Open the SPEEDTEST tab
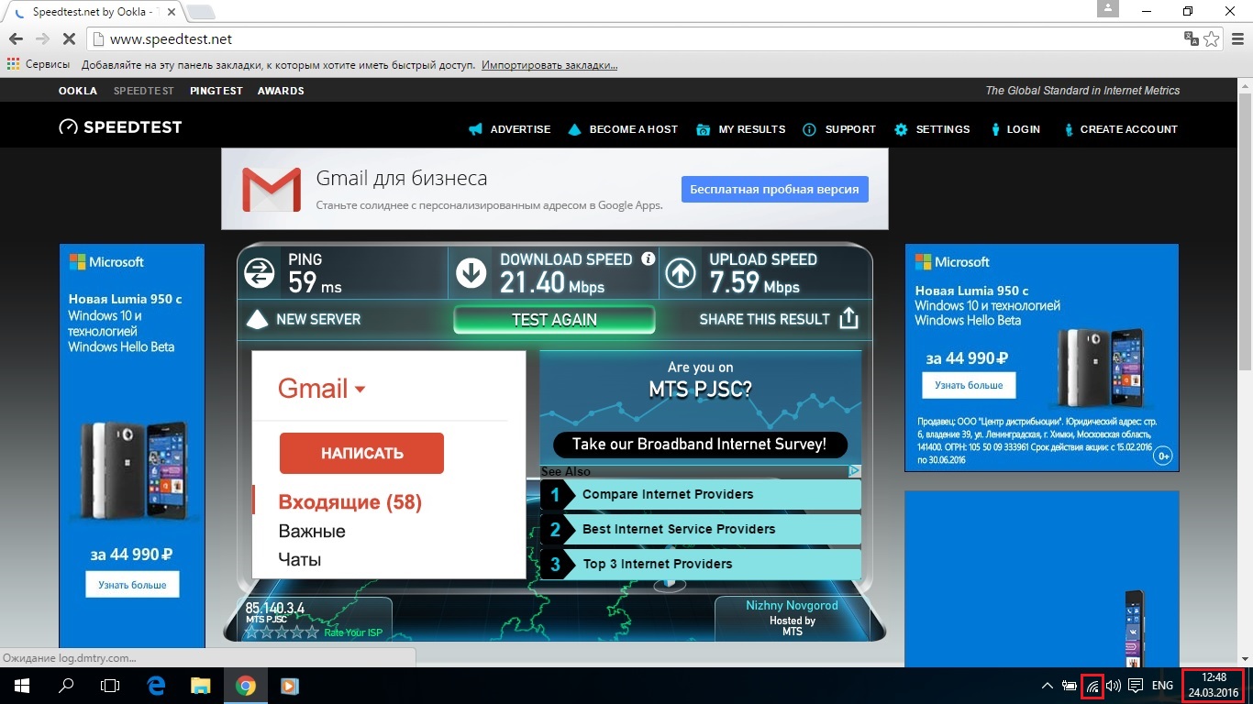 [x=144, y=91]
